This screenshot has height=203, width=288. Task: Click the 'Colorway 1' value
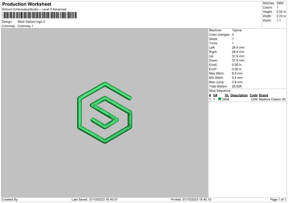click(x=25, y=26)
